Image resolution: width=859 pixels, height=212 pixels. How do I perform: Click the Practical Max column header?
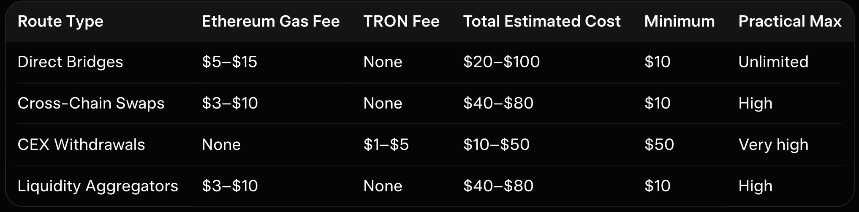pyautogui.click(x=790, y=22)
